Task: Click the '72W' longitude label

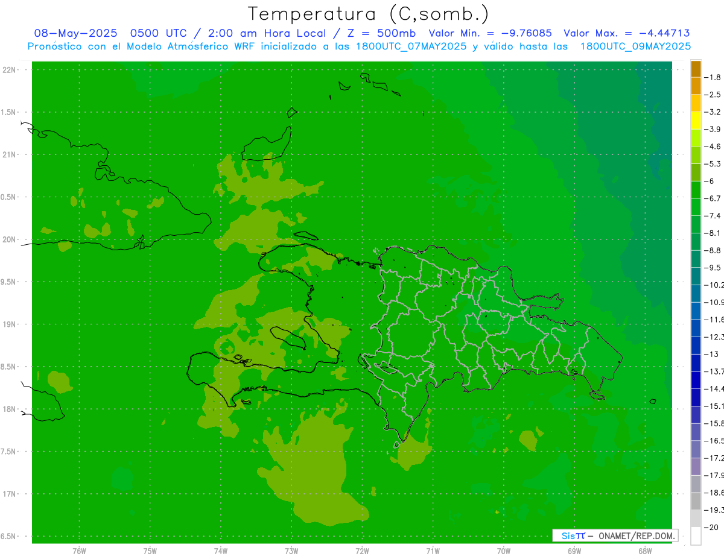Action: coord(362,551)
